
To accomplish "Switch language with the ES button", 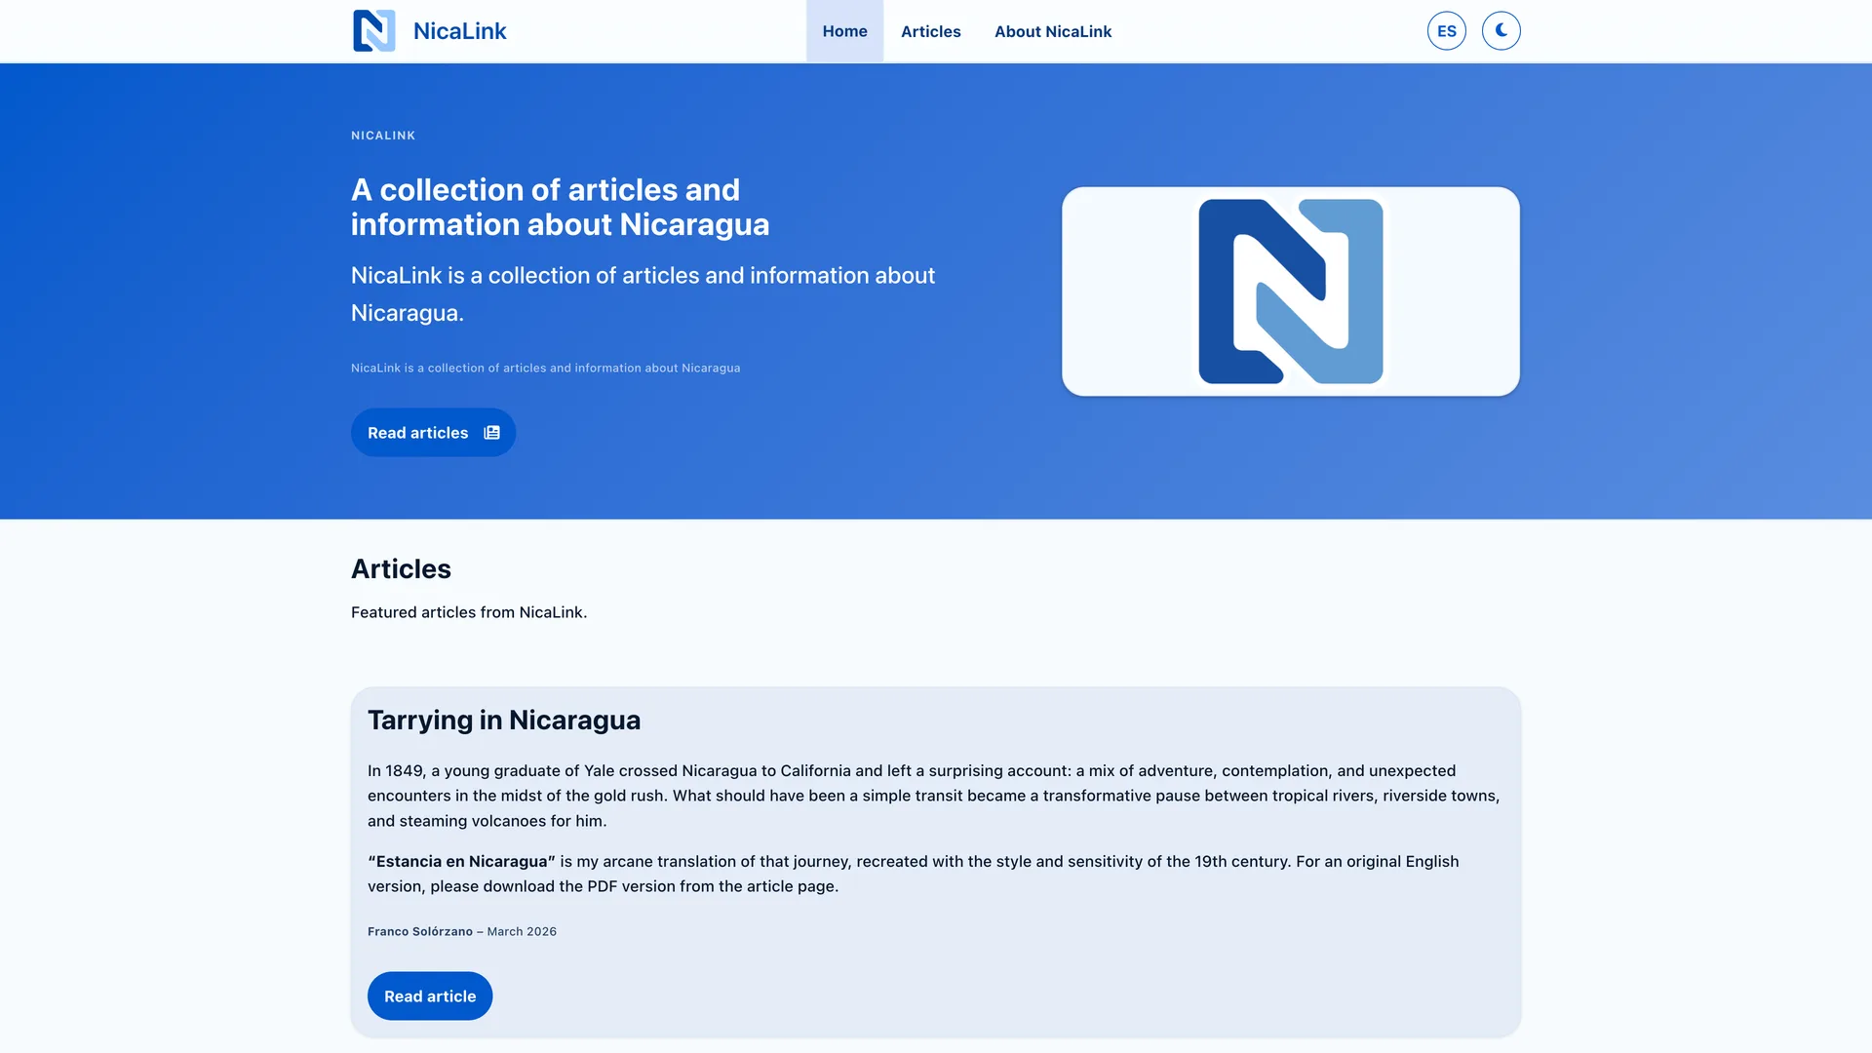I will (x=1446, y=31).
